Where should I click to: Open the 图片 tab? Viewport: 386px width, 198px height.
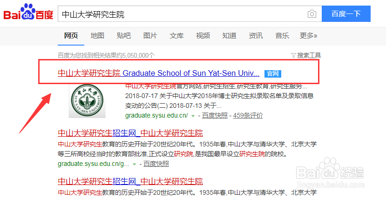tap(150, 36)
